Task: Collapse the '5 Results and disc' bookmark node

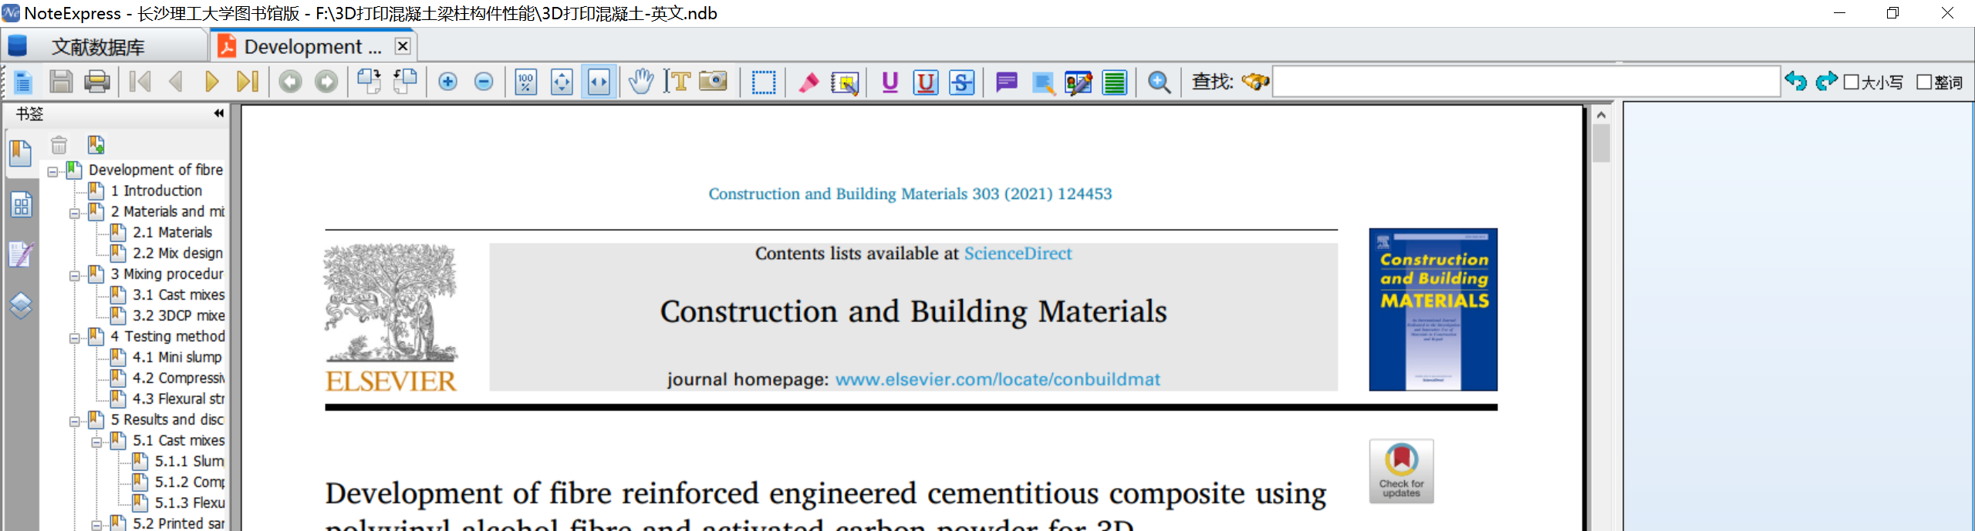Action: pyautogui.click(x=75, y=421)
